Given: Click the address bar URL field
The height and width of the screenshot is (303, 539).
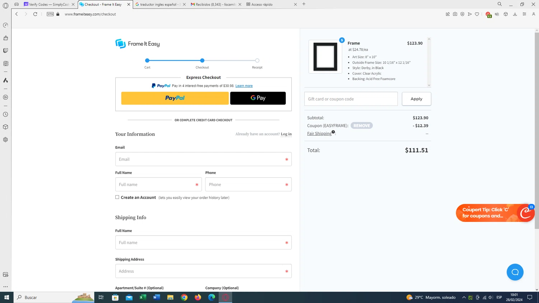Looking at the screenshot, I should click(x=90, y=14).
